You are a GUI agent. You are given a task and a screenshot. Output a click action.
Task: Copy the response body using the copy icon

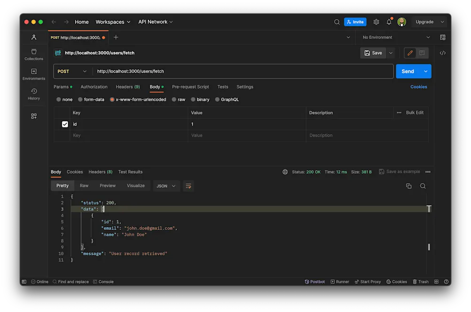point(408,186)
